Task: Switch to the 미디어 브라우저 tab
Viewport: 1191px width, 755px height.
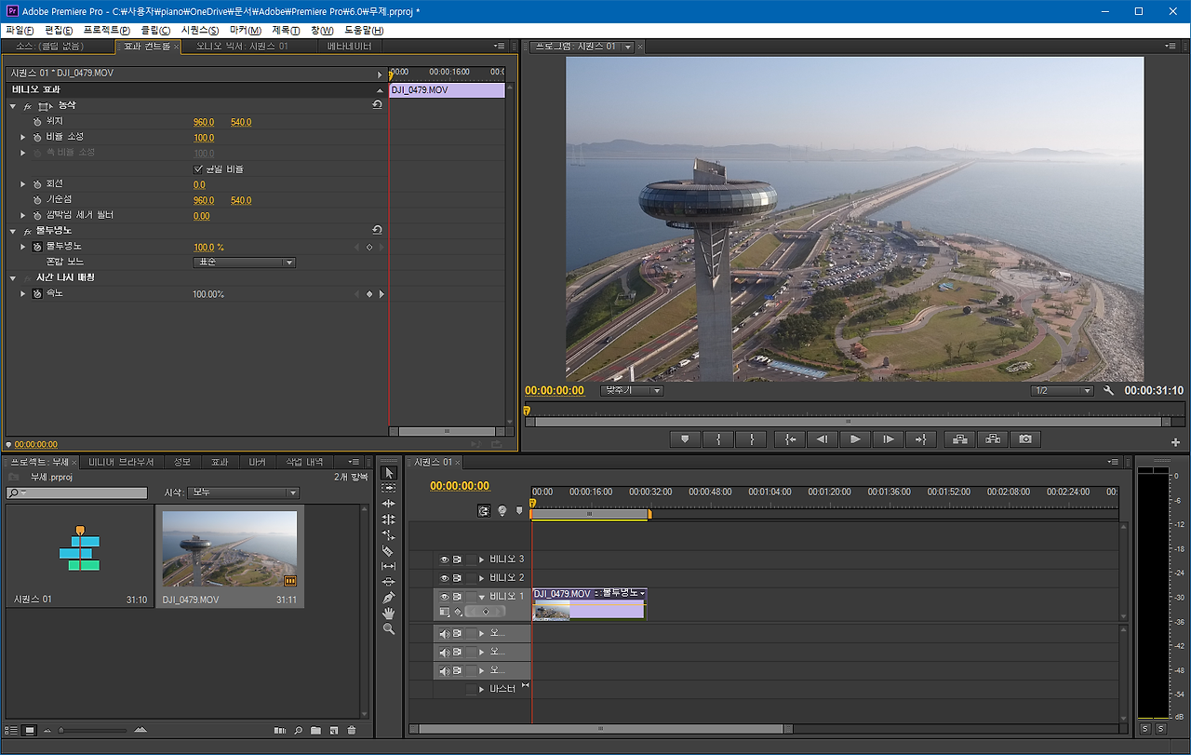Action: pyautogui.click(x=120, y=463)
